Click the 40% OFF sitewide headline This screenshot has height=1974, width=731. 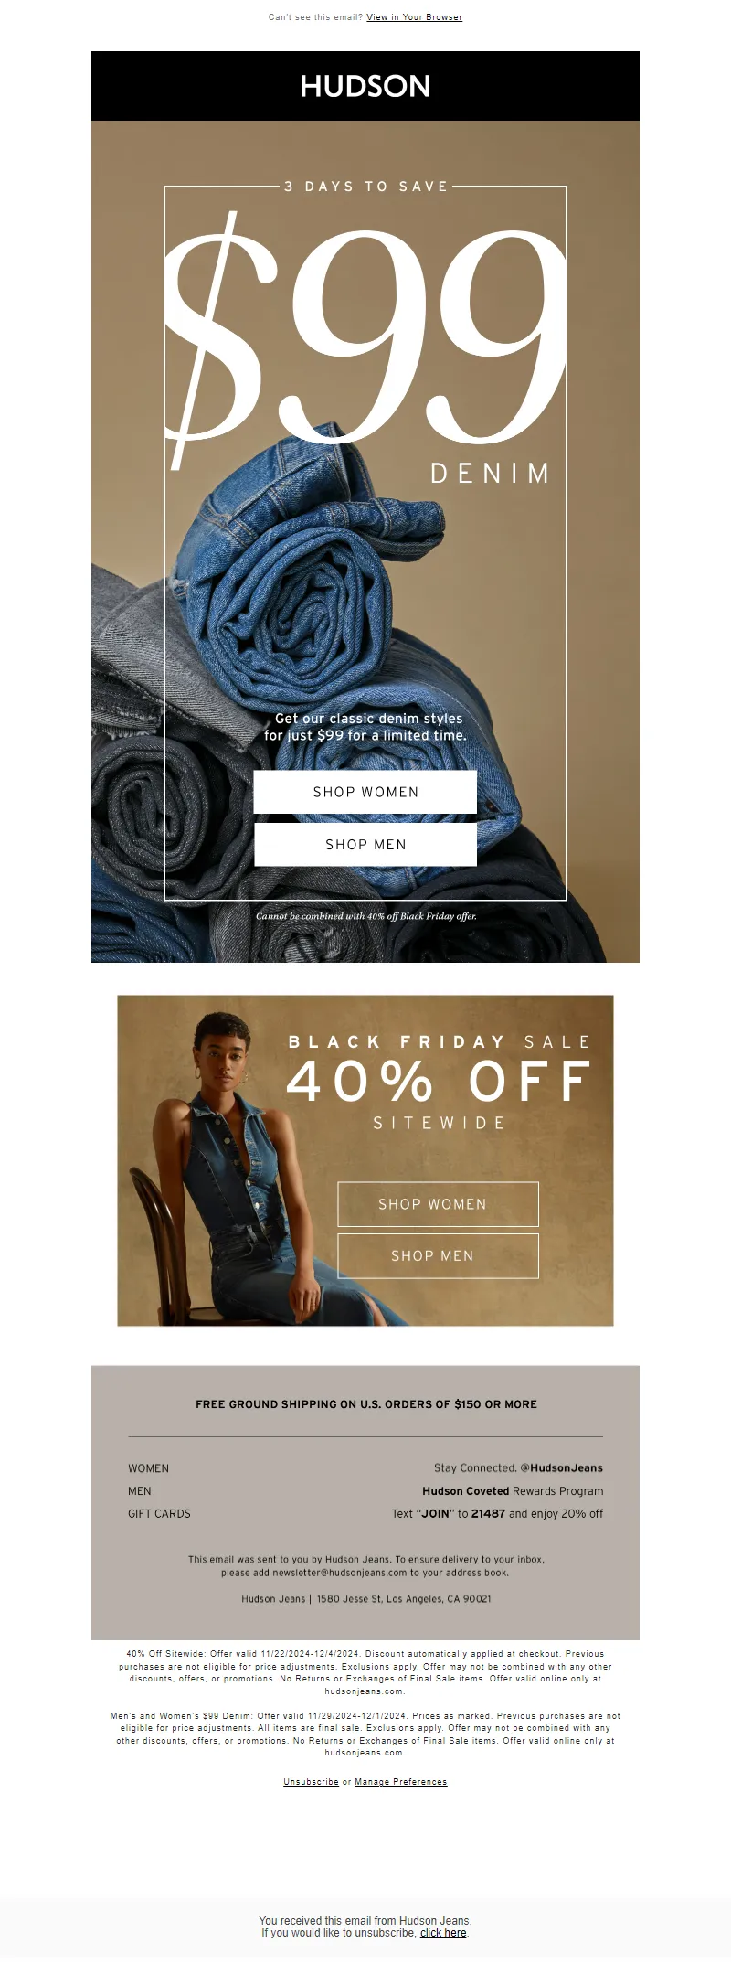click(x=439, y=1082)
